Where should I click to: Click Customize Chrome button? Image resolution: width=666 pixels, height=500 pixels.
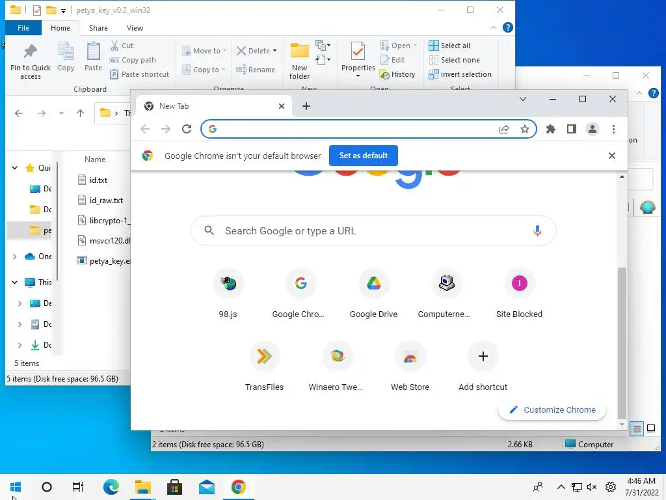pos(552,410)
